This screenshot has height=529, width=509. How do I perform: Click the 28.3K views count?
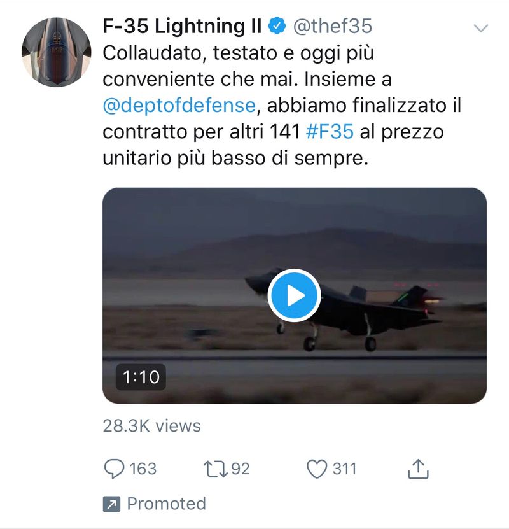[x=151, y=426]
